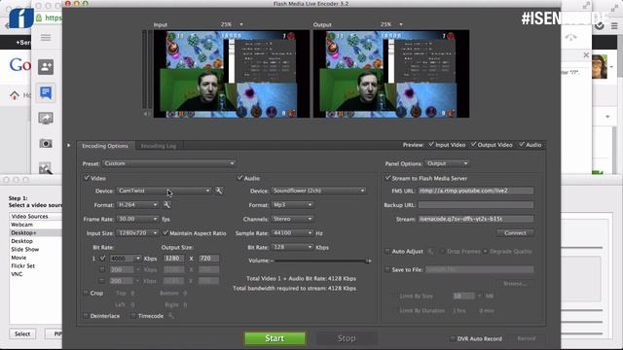
Task: Close the browser notification with X
Action: coord(586,55)
